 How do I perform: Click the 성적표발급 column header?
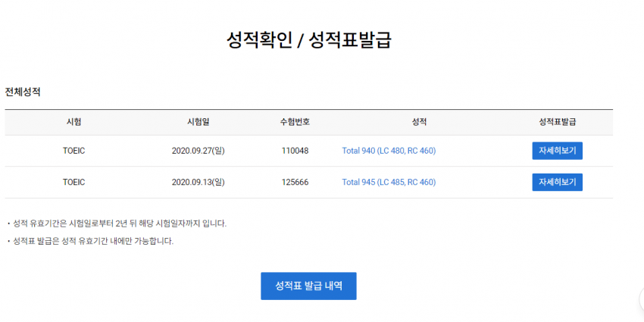click(x=557, y=122)
